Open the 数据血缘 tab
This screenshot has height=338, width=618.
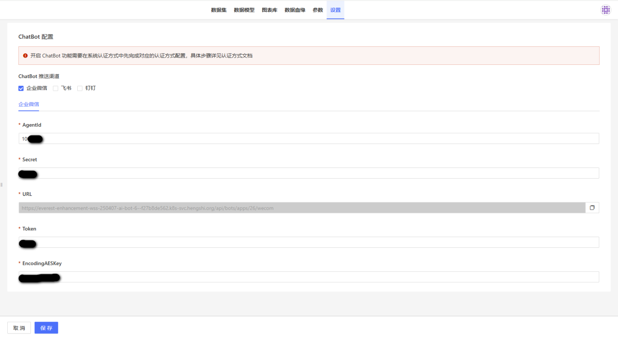point(295,10)
